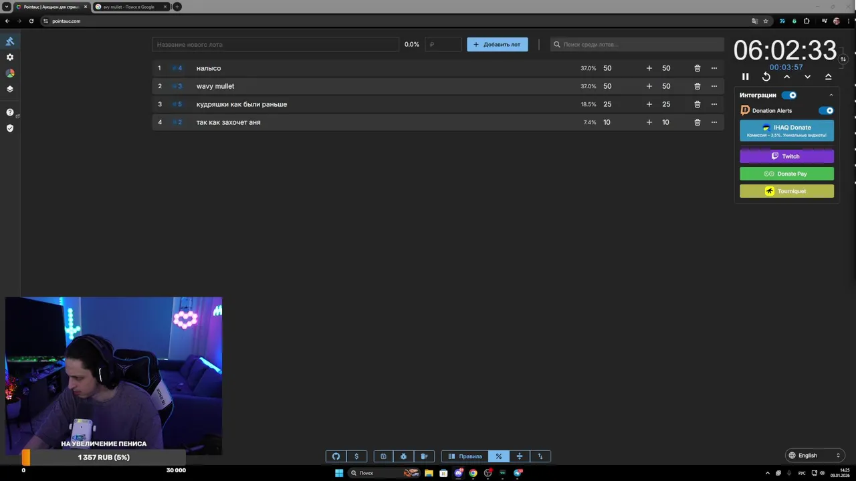The width and height of the screenshot is (856, 481).
Task: Click the swap arrows icon beside the timer
Action: [843, 59]
